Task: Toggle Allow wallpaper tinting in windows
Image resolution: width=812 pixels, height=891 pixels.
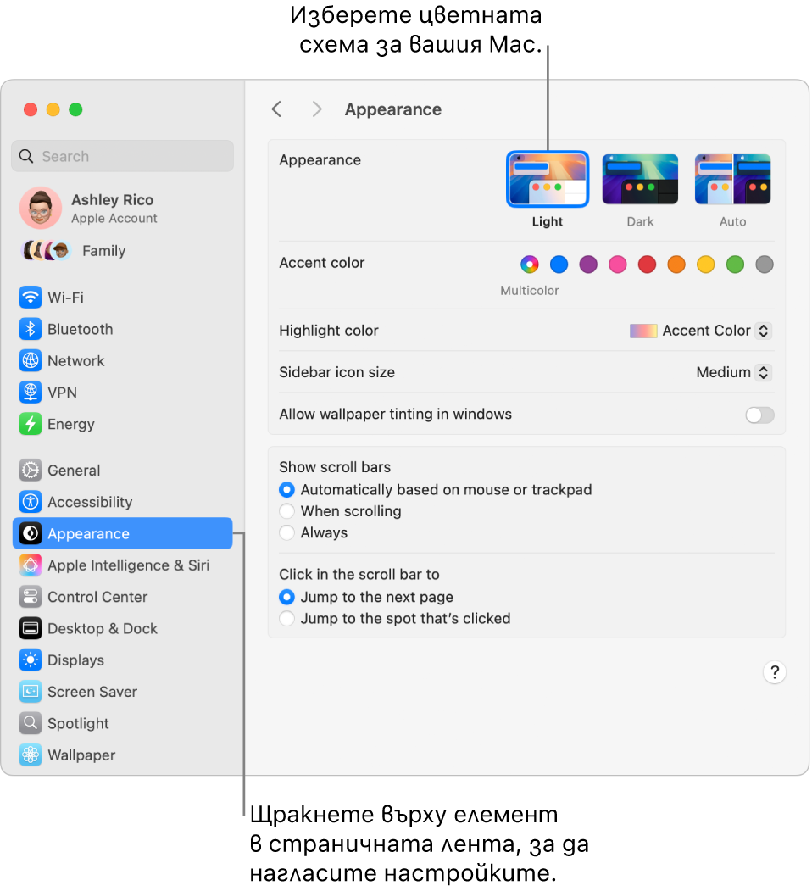Action: (x=759, y=415)
